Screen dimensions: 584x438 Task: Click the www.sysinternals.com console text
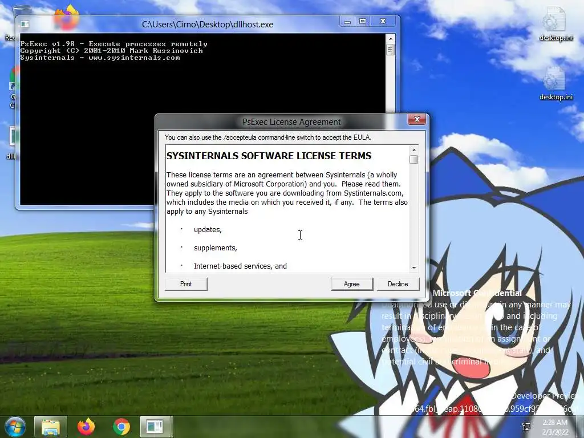click(134, 58)
